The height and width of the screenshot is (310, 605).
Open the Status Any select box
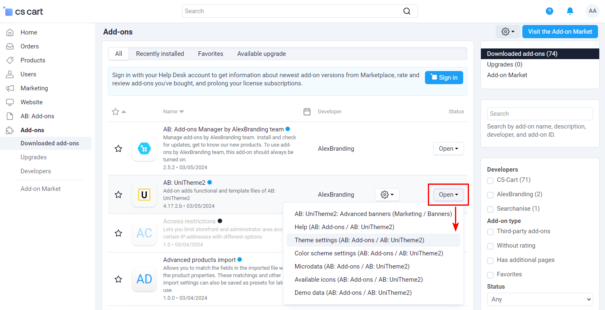[x=540, y=299]
